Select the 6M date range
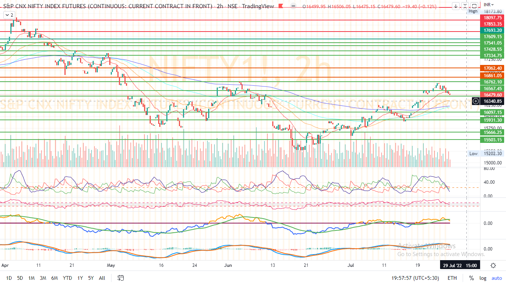 pyautogui.click(x=54, y=278)
